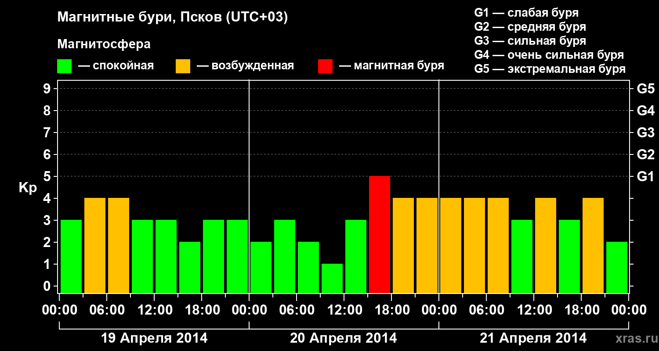Click the red Kp 5 storm bar
The width and height of the screenshot is (659, 351).
coord(380,234)
